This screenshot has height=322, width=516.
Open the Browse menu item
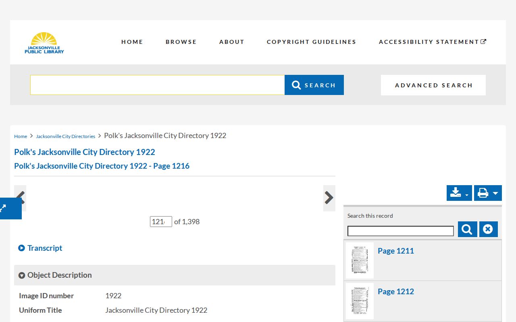click(181, 42)
